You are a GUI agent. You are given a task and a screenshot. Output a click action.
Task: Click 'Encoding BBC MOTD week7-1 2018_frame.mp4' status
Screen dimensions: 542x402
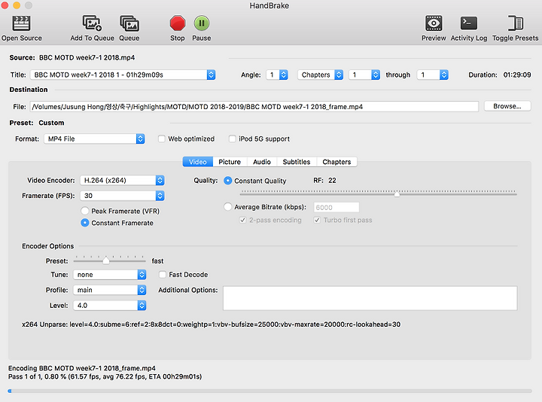82,368
